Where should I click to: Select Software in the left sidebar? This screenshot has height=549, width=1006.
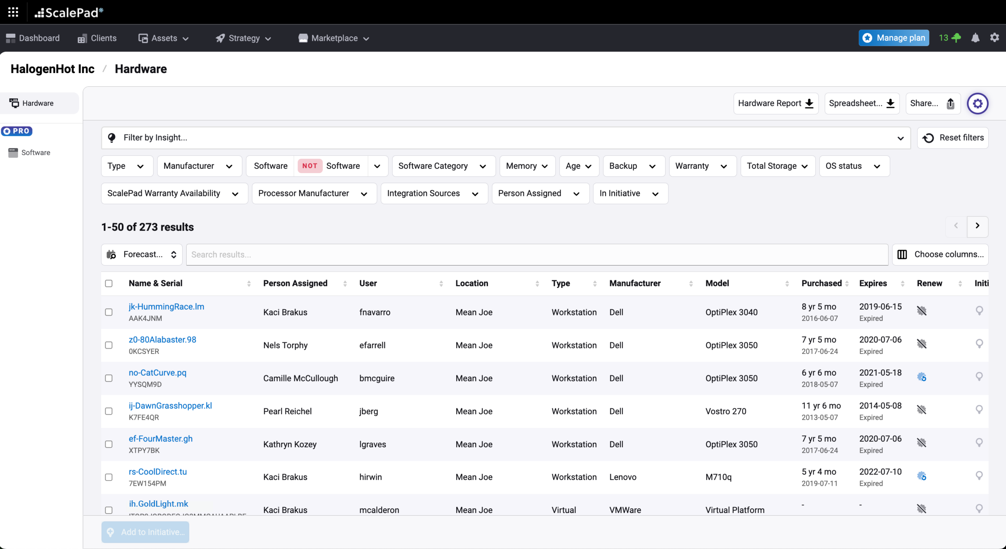(30, 153)
